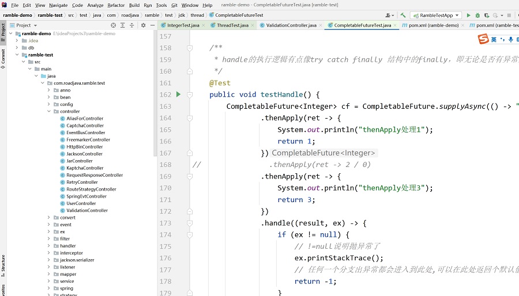The height and width of the screenshot is (296, 519).
Task: Select AliasForController in project tree
Action: (x=85, y=119)
